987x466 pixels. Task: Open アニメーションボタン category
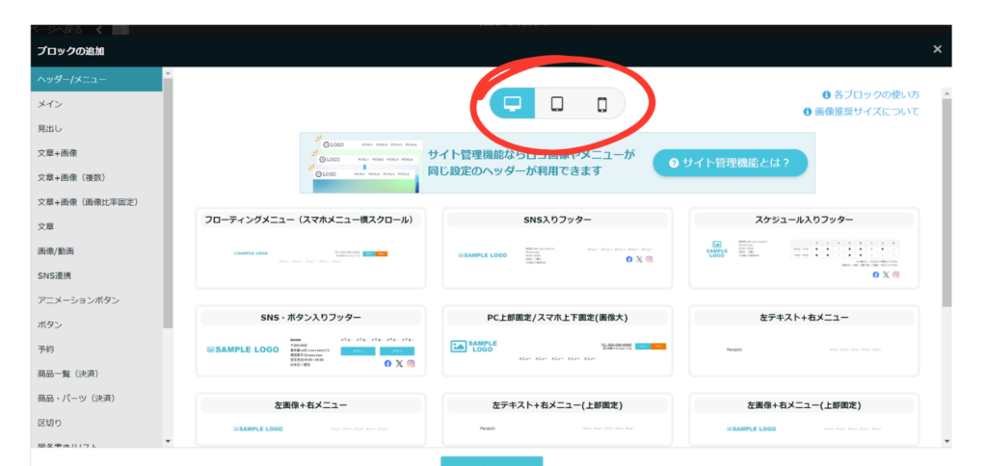tap(79, 300)
